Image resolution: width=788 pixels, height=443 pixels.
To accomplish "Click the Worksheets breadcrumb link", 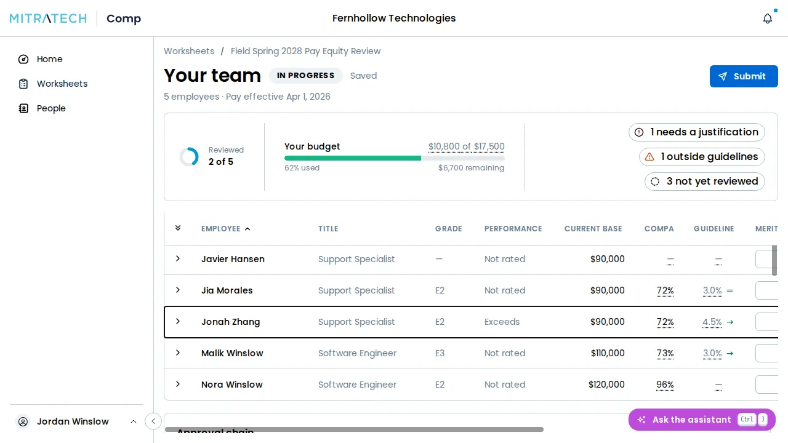I will [x=189, y=51].
